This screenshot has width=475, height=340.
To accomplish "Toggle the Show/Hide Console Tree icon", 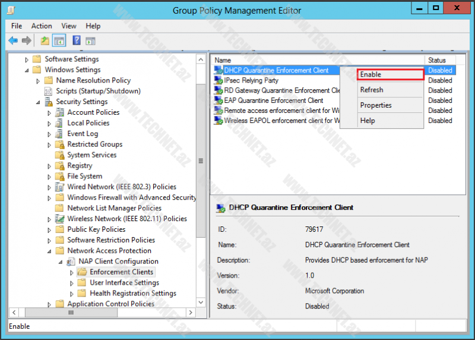I will [x=59, y=40].
